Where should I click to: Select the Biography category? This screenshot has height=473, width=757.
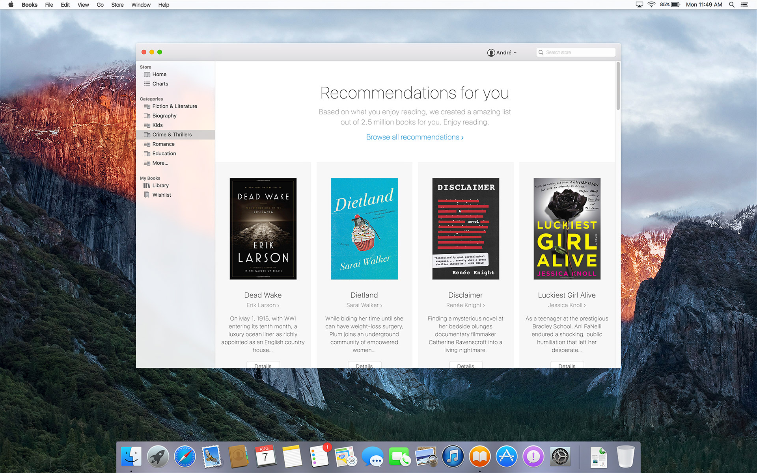coord(175,115)
